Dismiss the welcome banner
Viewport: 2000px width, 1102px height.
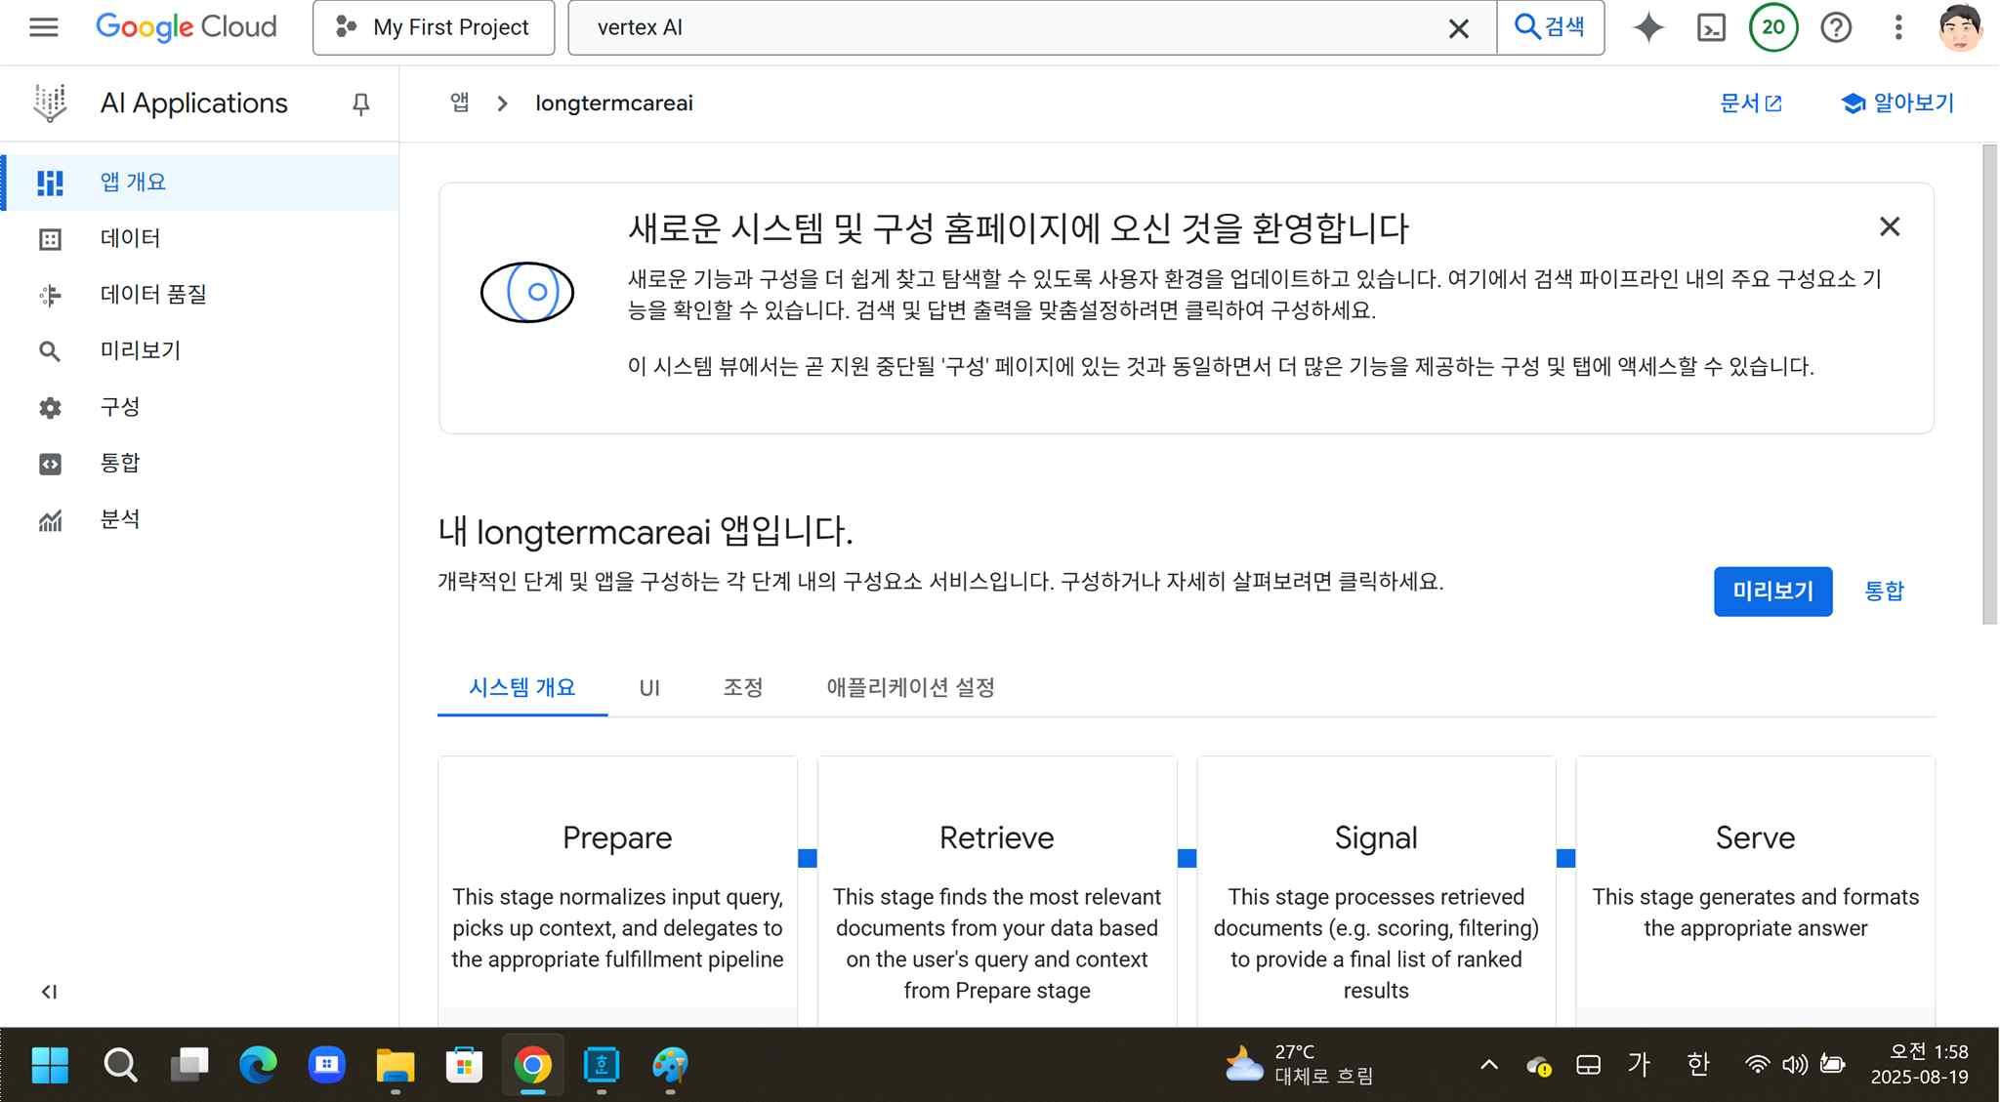[x=1890, y=227]
